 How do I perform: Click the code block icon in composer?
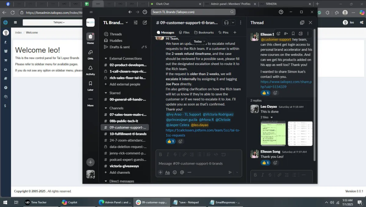(216, 154)
